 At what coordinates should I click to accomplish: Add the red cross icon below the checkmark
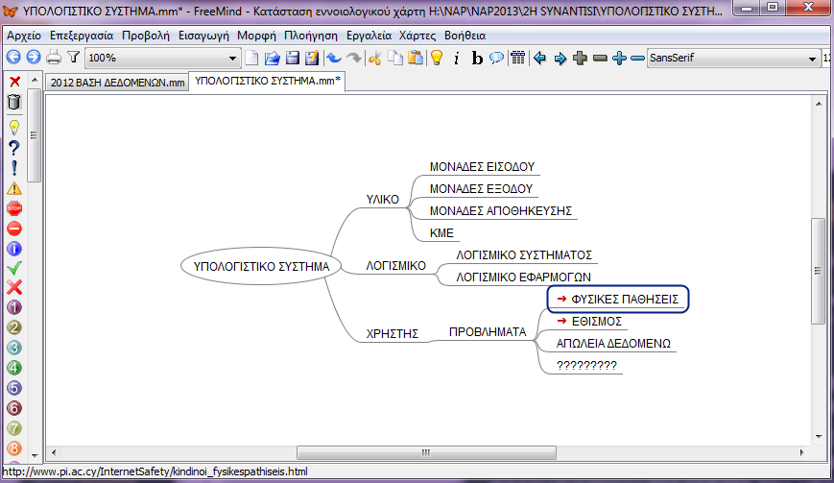14,287
